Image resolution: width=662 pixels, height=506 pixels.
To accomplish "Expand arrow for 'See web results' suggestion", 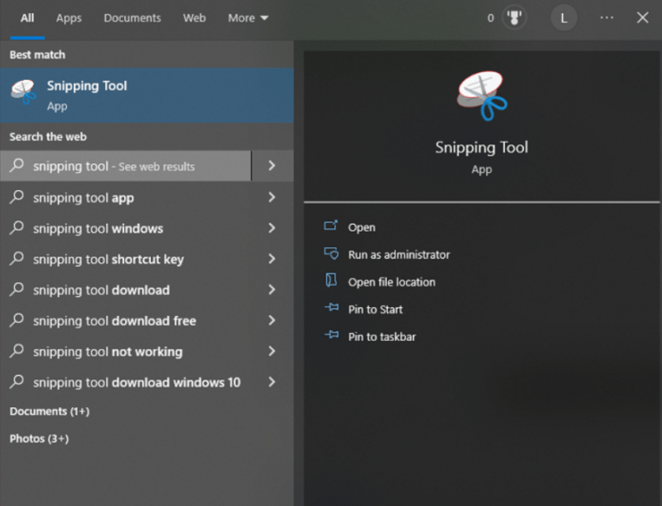I will (272, 166).
